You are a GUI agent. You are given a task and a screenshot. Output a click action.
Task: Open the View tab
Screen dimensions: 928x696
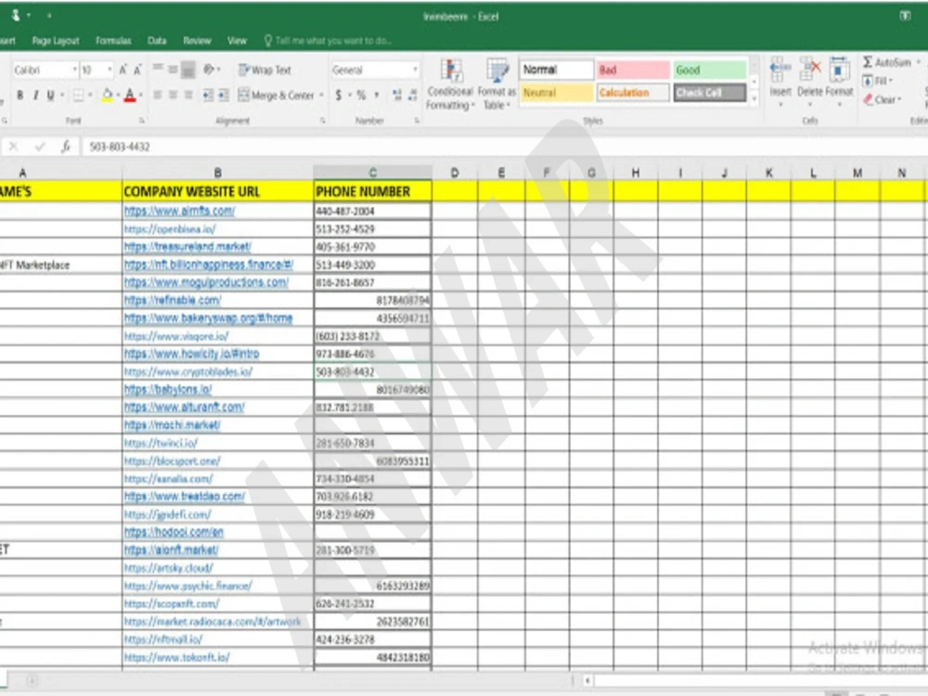(x=237, y=41)
